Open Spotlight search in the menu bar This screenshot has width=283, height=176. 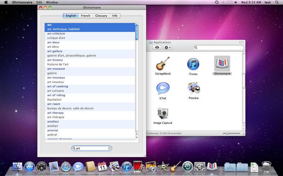click(x=277, y=2)
